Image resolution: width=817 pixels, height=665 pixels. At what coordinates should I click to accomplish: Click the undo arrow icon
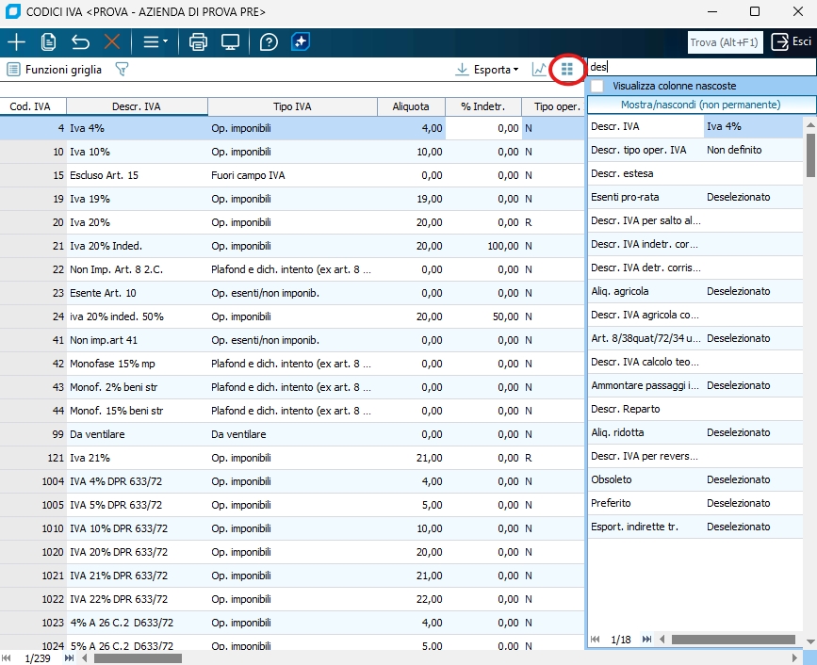pos(80,42)
